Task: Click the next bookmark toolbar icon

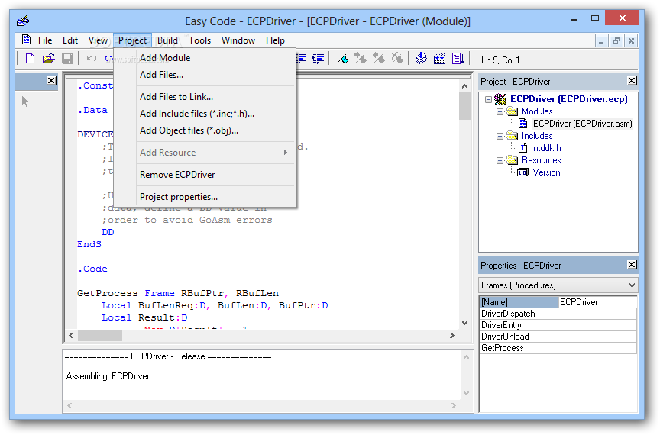Action: [361, 59]
